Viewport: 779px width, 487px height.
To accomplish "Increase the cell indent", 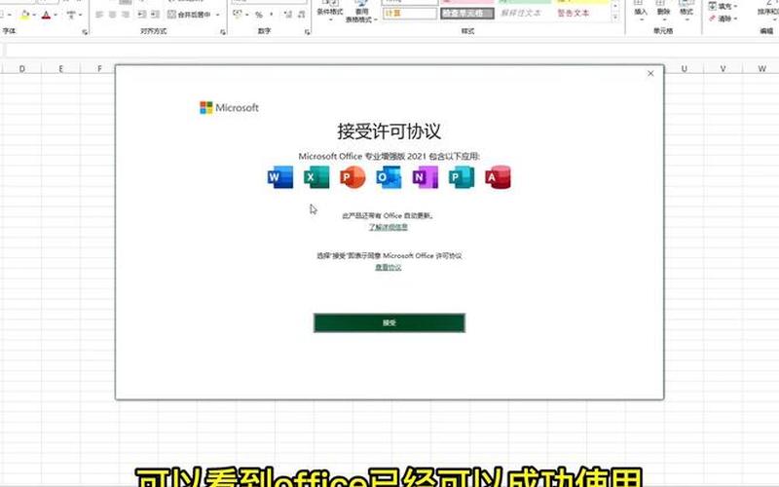I will [156, 15].
